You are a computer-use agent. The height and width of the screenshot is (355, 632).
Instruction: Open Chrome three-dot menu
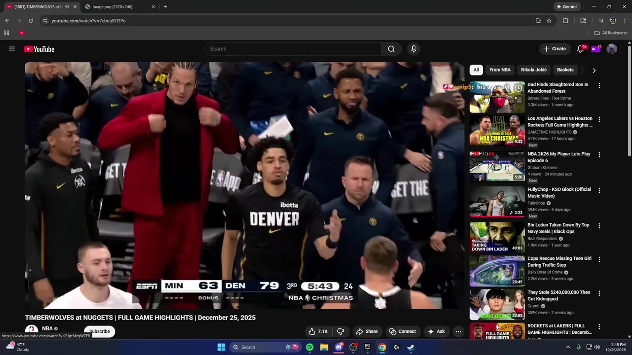tap(625, 21)
